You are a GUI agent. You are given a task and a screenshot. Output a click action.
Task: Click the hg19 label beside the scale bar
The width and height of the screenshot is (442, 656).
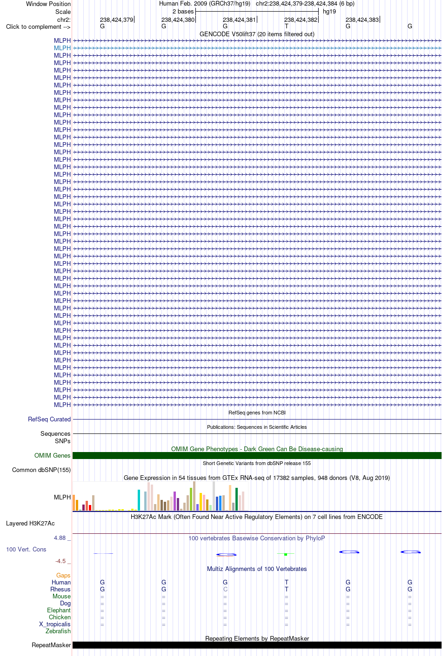329,12
